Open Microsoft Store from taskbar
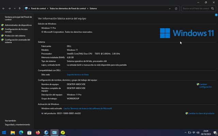The width and height of the screenshot is (218, 136). point(29,133)
